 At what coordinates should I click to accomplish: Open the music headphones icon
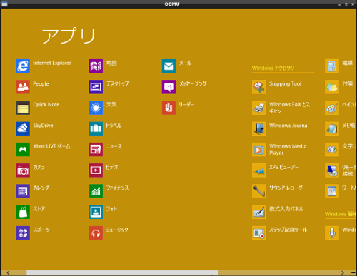(96, 232)
